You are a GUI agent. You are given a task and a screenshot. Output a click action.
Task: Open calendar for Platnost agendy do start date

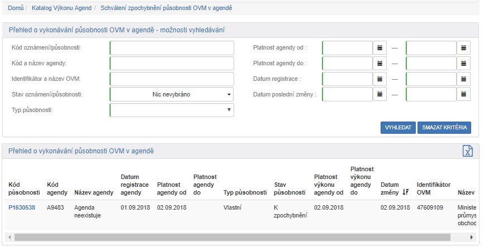[x=379, y=64]
